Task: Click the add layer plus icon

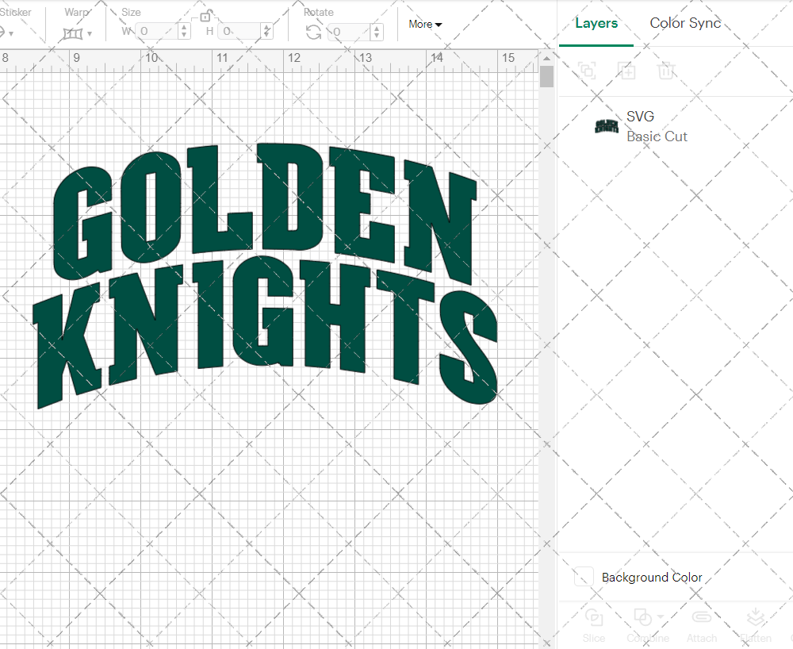Action: (x=626, y=71)
